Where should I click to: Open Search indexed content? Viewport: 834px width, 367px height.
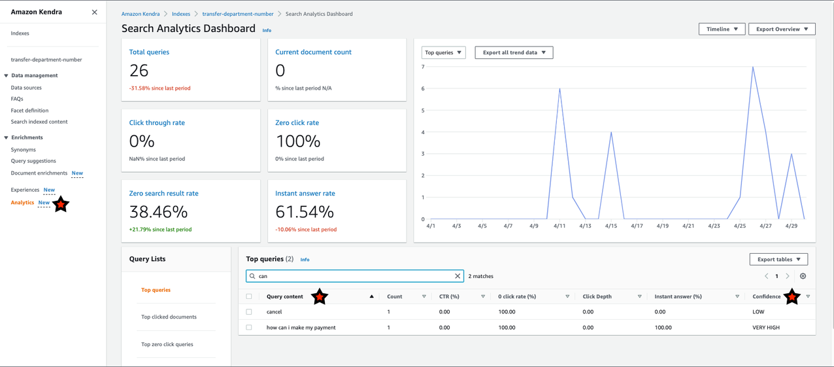(x=39, y=122)
